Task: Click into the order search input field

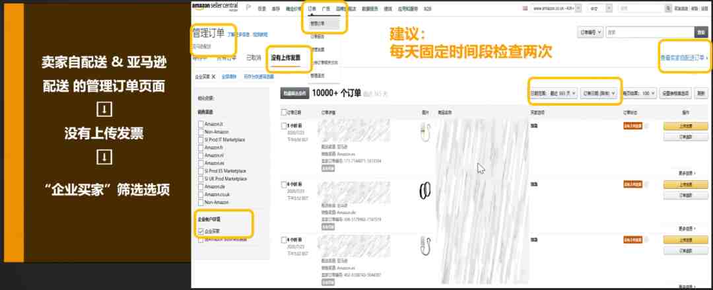Action: pos(650,32)
